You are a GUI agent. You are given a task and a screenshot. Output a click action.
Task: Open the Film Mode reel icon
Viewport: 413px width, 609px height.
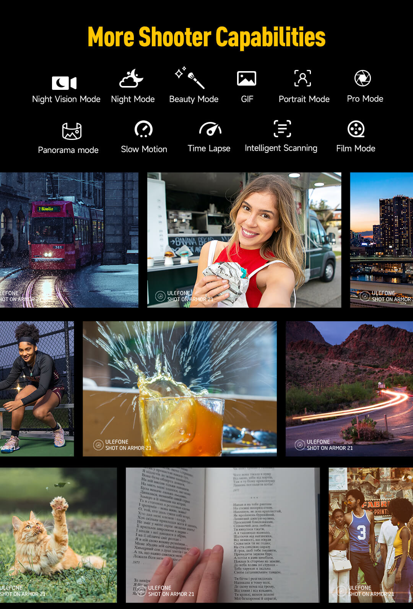tap(356, 129)
